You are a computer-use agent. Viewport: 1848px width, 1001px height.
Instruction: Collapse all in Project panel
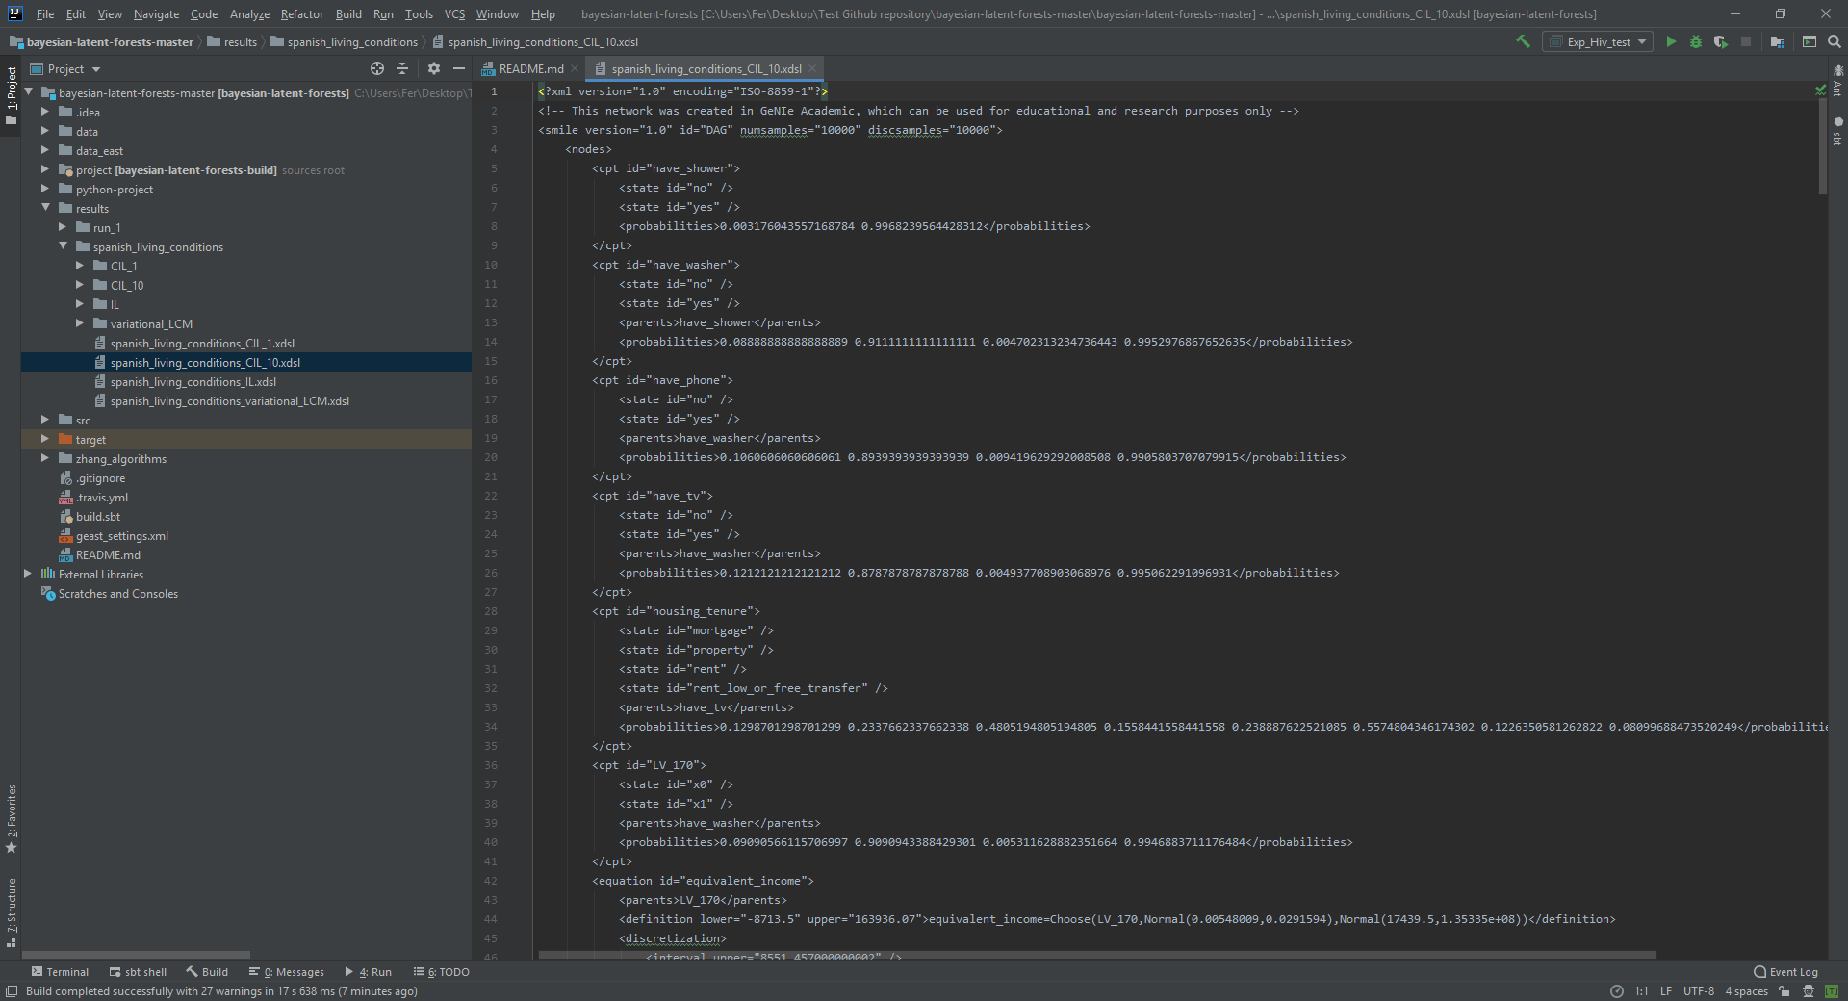[x=402, y=68]
